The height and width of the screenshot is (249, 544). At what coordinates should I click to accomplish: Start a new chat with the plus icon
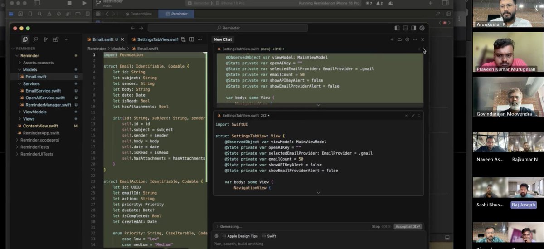pos(392,39)
